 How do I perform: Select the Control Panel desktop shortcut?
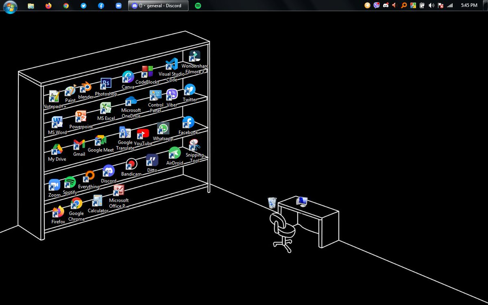click(x=155, y=101)
